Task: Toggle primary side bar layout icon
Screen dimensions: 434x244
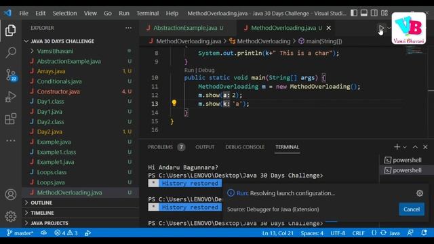Action: click(x=354, y=13)
